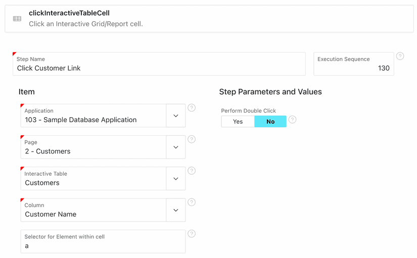Click the '103 - Sample Database Application' value
This screenshot has width=417, height=258.
click(81, 120)
